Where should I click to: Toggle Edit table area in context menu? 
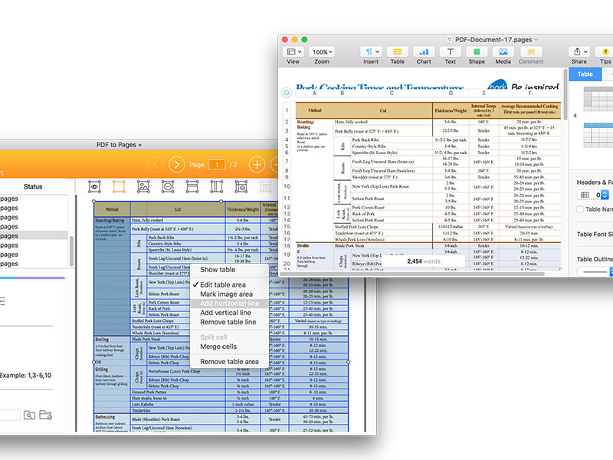click(223, 284)
